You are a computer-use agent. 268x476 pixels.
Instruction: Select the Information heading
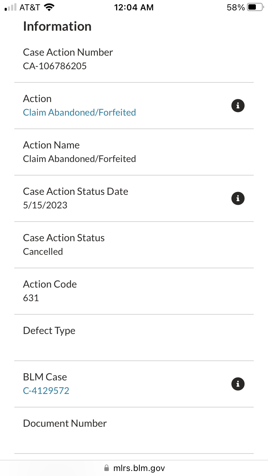pos(57,26)
